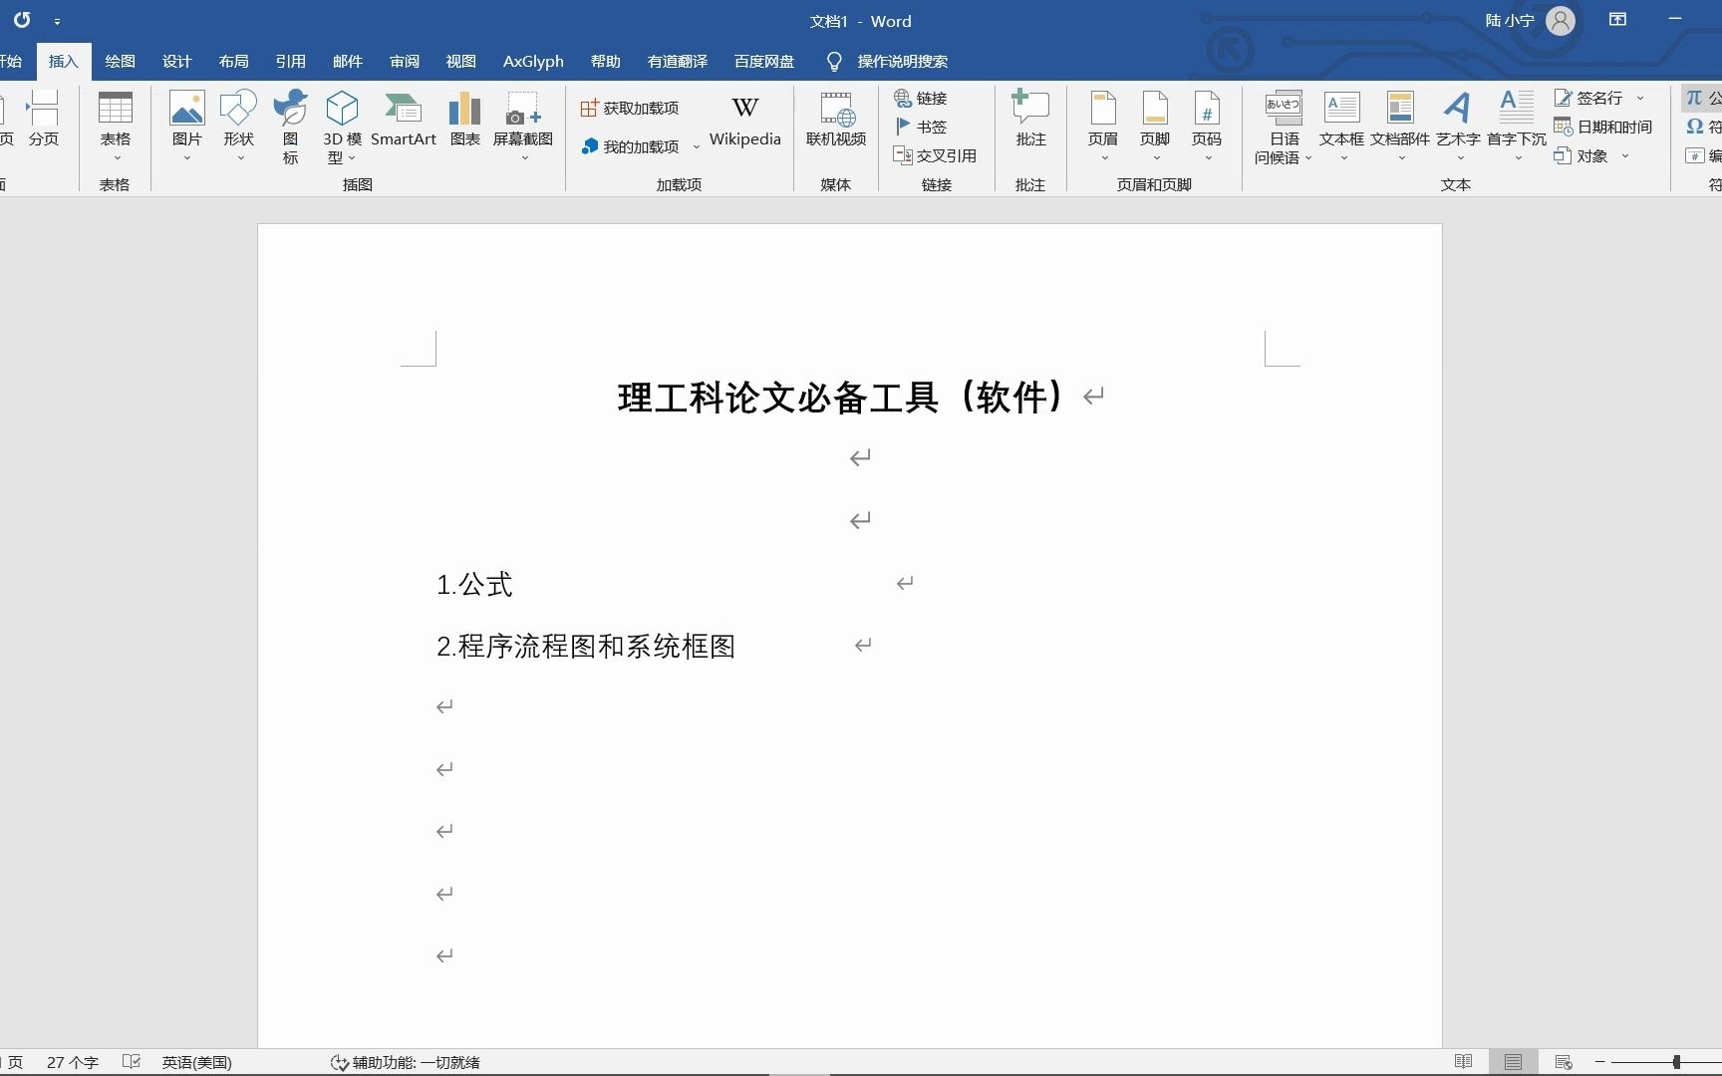Expand the 我的加载项 dropdown arrow

(x=697, y=146)
